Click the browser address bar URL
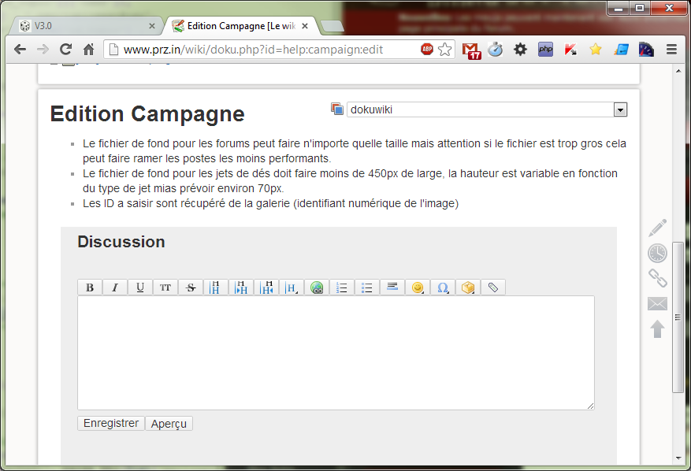The height and width of the screenshot is (471, 691). (x=252, y=49)
